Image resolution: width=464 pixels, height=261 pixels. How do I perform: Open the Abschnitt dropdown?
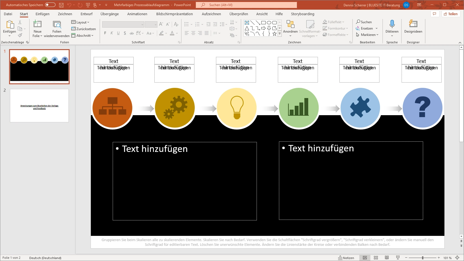[82, 36]
